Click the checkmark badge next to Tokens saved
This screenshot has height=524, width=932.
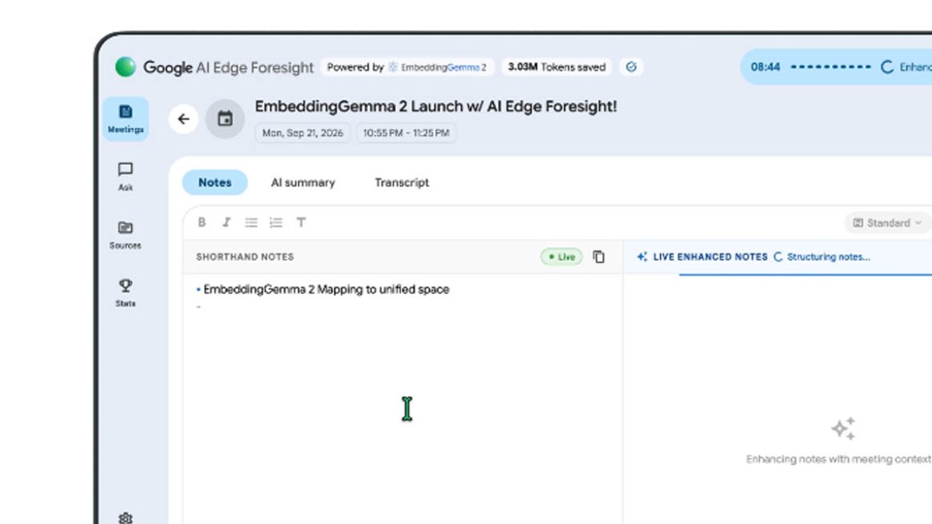[x=631, y=68]
